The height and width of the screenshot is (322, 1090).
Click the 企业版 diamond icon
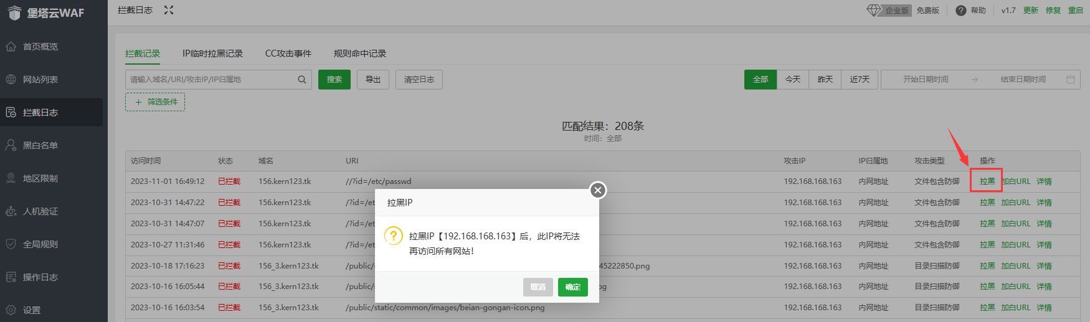(x=874, y=11)
